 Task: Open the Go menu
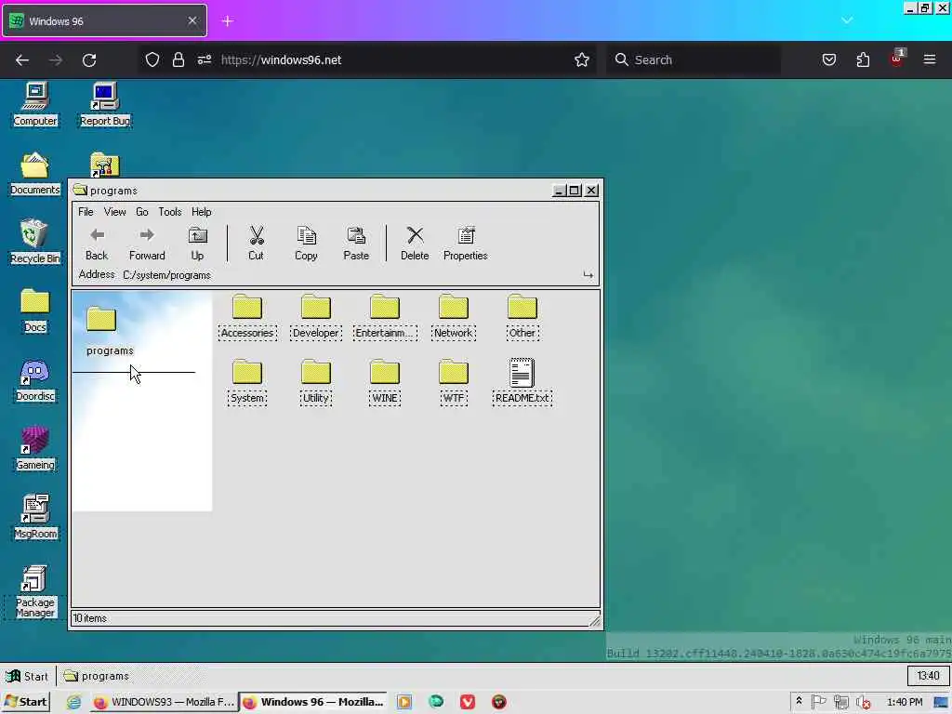coord(142,212)
